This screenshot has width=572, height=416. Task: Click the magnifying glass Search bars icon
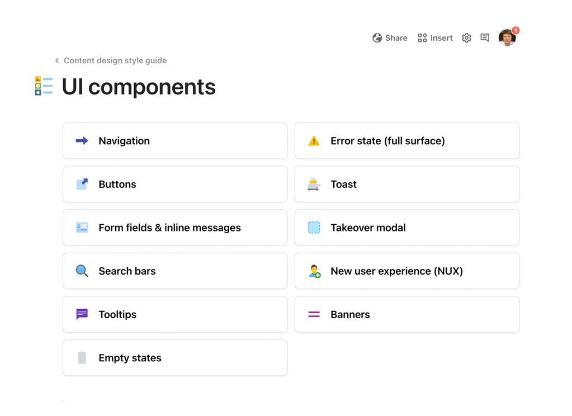click(82, 271)
